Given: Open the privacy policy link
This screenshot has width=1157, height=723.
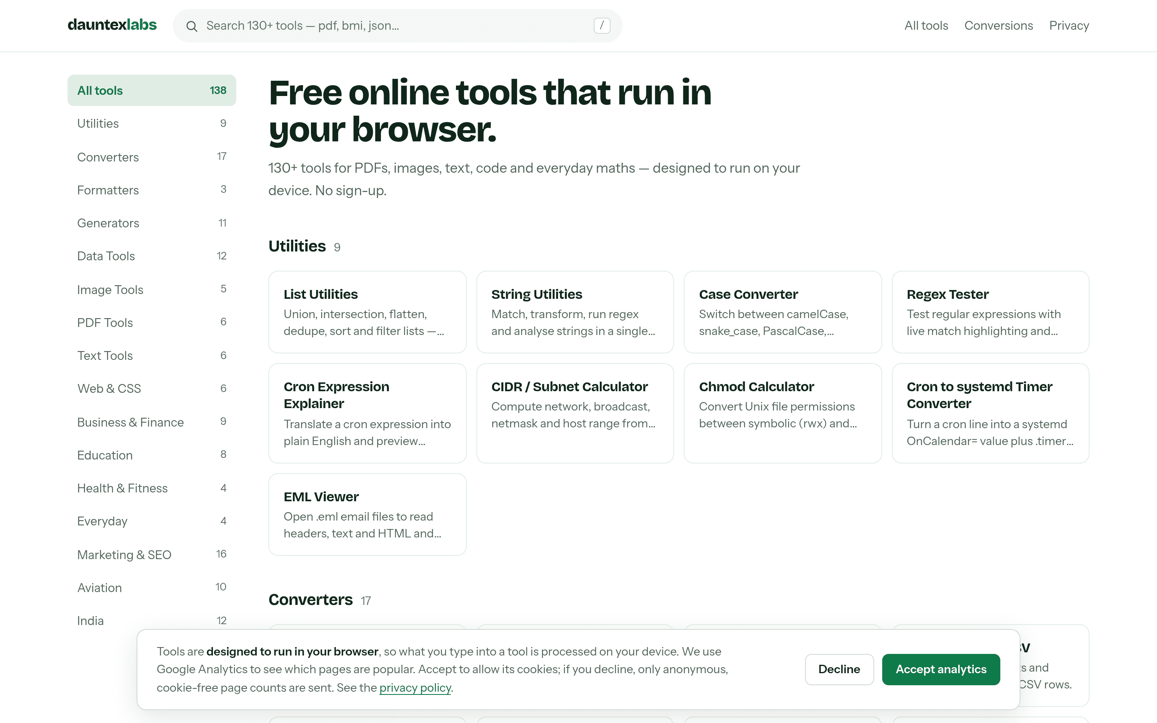Looking at the screenshot, I should coord(415,688).
